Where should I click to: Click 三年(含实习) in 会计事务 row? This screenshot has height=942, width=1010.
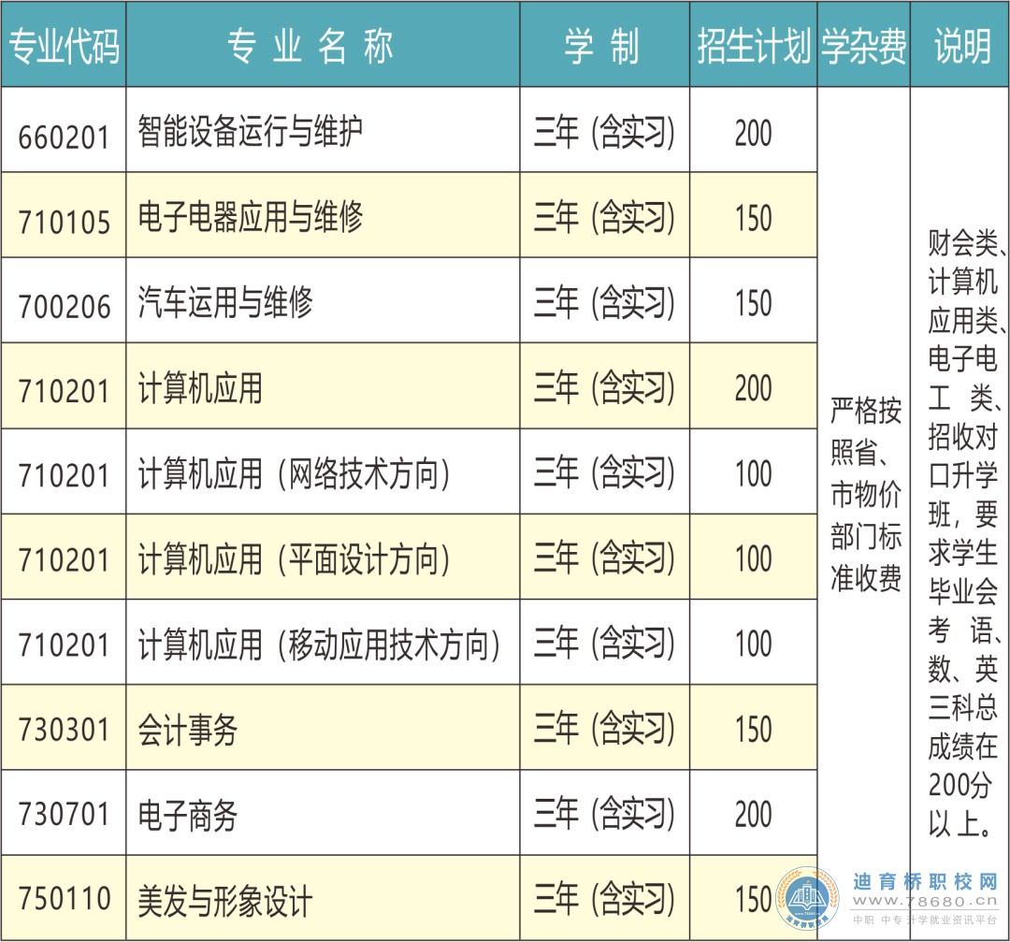(x=604, y=728)
